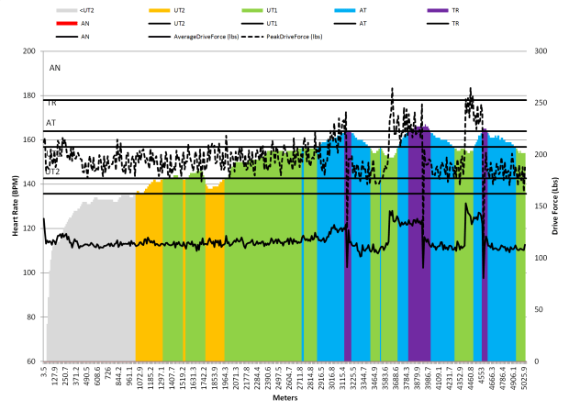Click the 180 tick on heart rate axis
The height and width of the screenshot is (411, 569).
[x=32, y=95]
